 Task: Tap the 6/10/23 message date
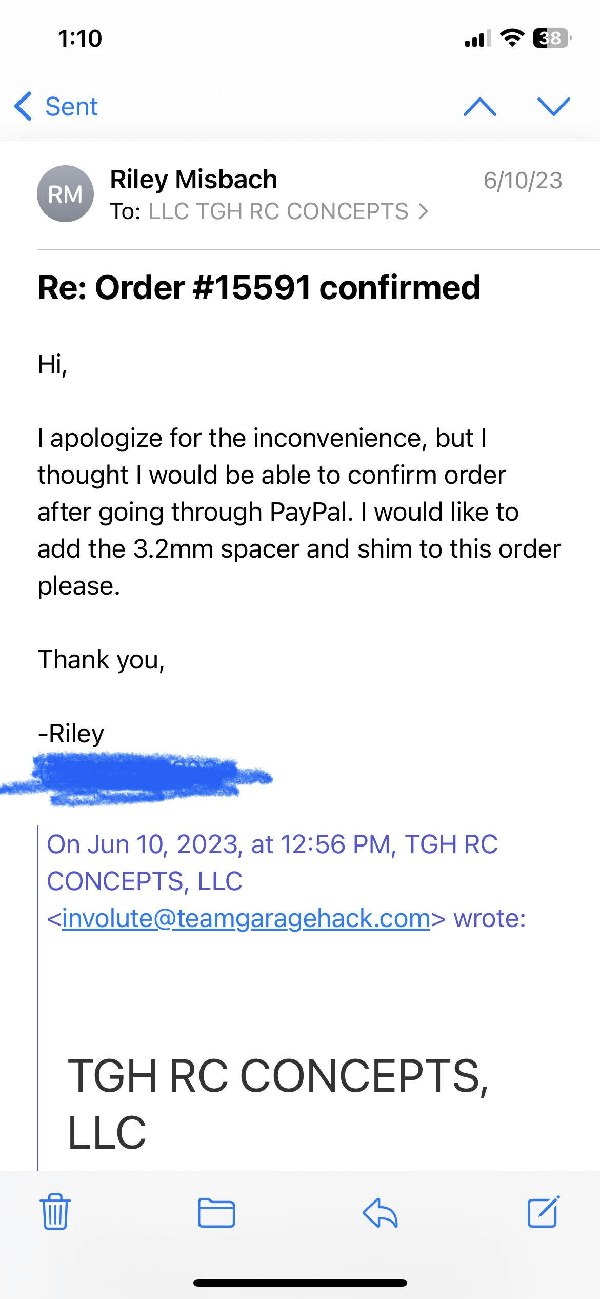pyautogui.click(x=523, y=181)
